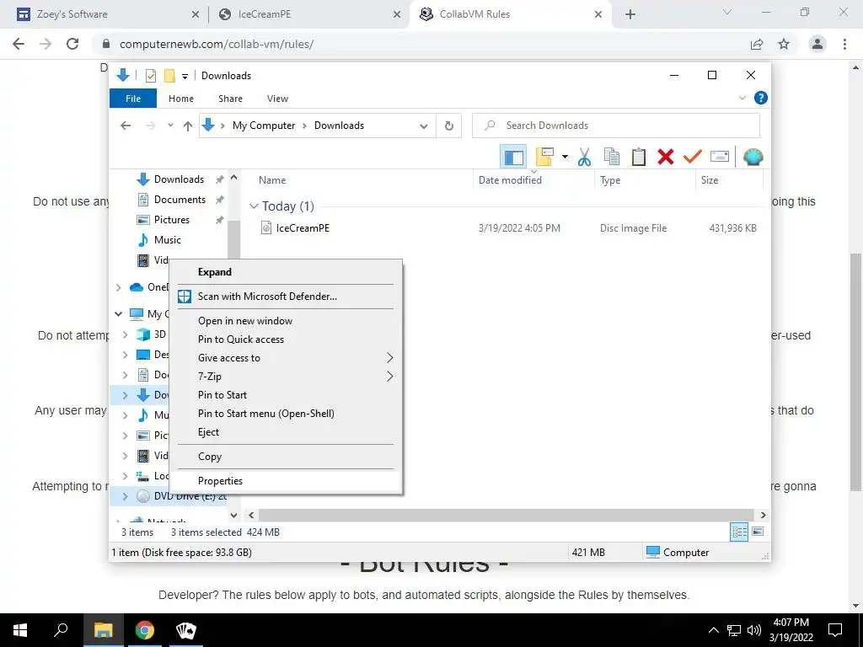Expand the DVD Drive (E:) node
This screenshot has width=863, height=647.
tap(125, 496)
